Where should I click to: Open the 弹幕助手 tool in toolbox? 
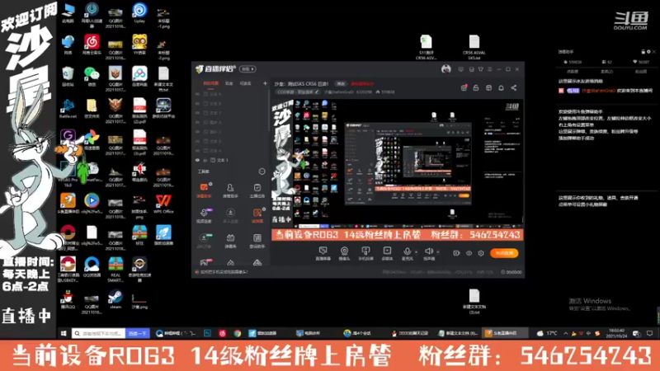204,190
